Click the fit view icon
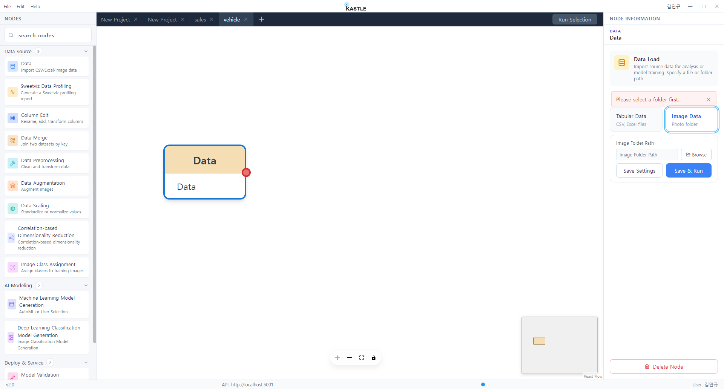The height and width of the screenshot is (389, 724). click(x=362, y=358)
